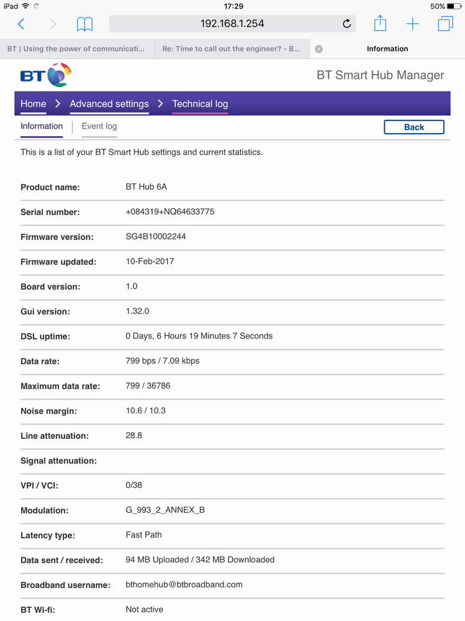The image size is (465, 621).
Task: Select data rate 799 bps / 7.09 kbps
Action: coord(163,361)
